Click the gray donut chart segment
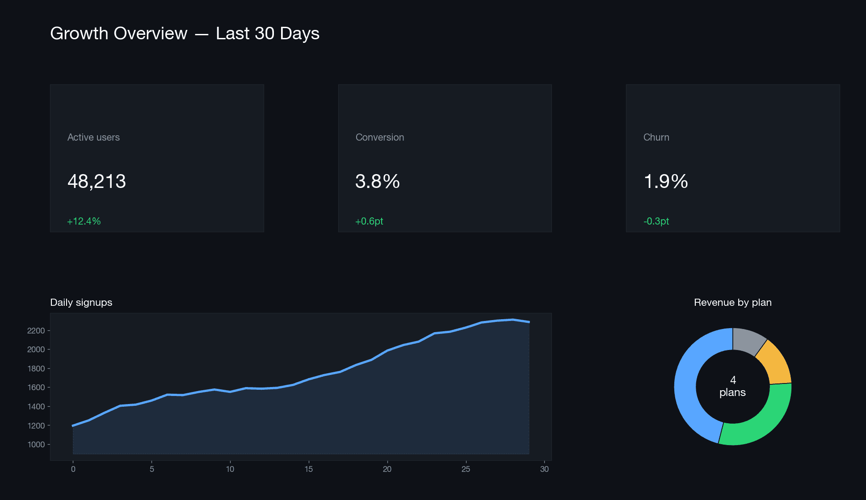This screenshot has width=866, height=500. coord(748,340)
